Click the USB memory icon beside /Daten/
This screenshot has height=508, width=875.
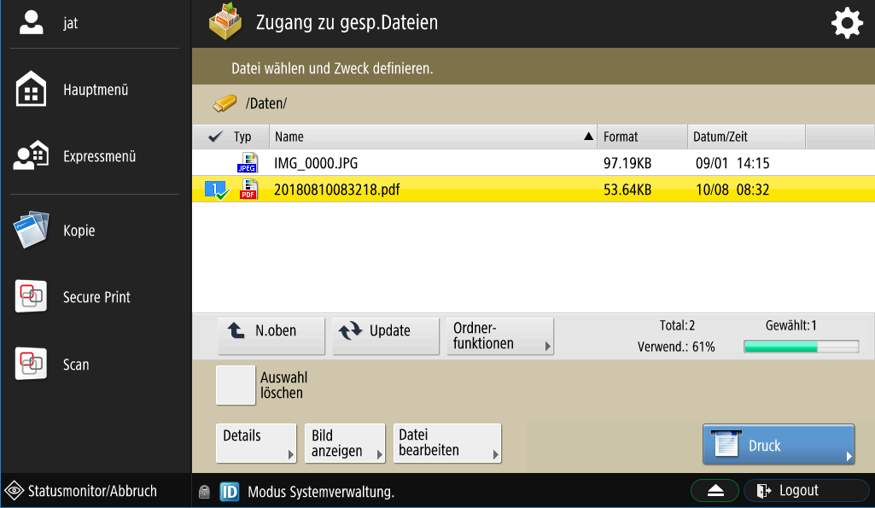(x=225, y=103)
